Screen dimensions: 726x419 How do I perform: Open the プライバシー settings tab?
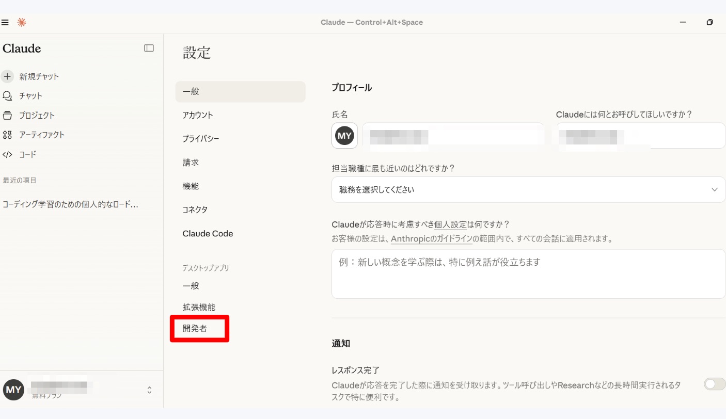[x=201, y=139]
